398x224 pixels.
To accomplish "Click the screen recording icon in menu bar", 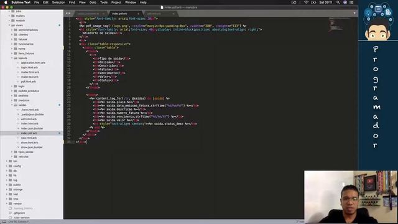I will pyautogui.click(x=294, y=2).
